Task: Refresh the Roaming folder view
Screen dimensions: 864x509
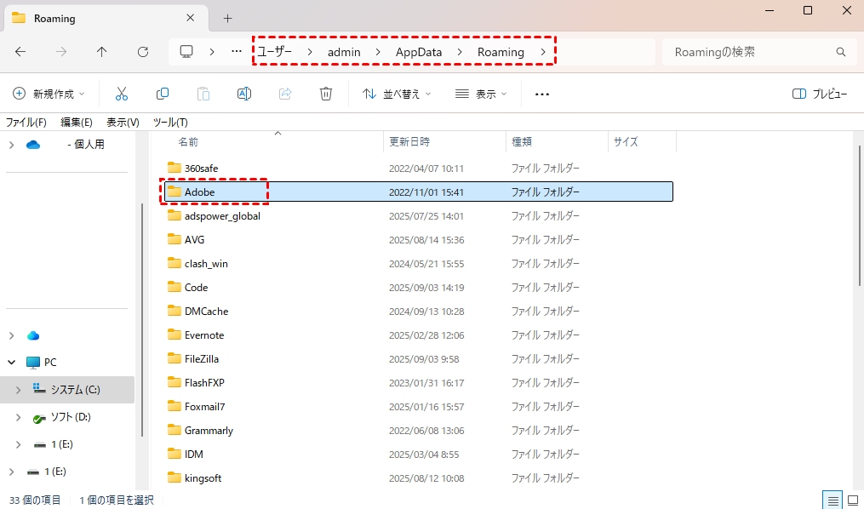Action: click(x=143, y=52)
